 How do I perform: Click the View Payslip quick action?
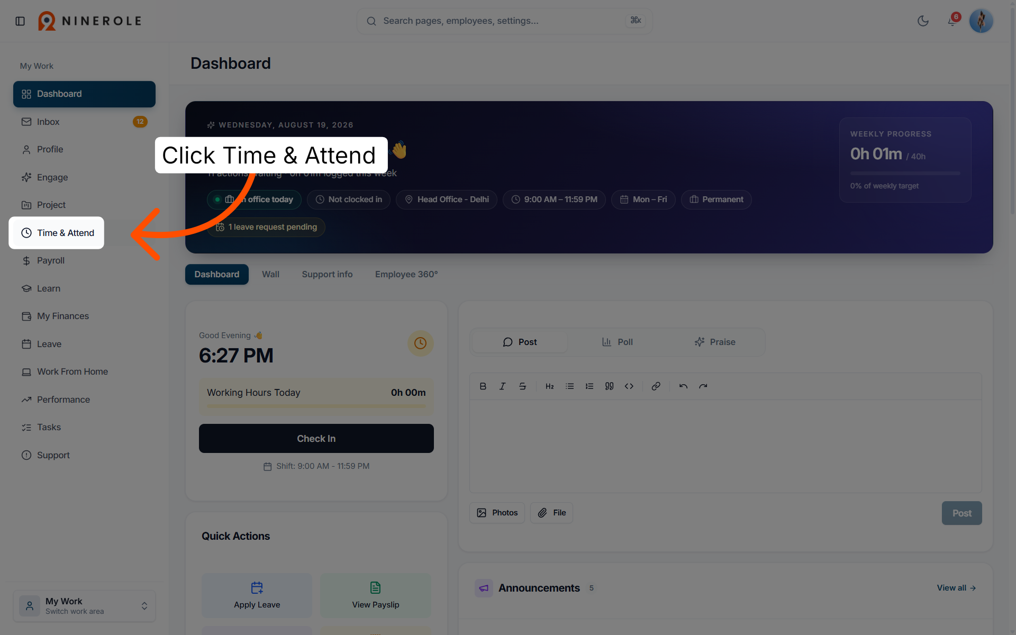pyautogui.click(x=376, y=595)
